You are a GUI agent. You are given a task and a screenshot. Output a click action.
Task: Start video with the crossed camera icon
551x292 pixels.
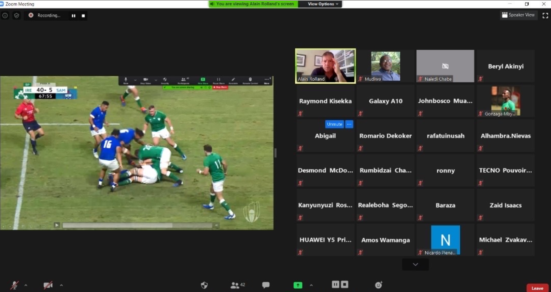point(48,285)
